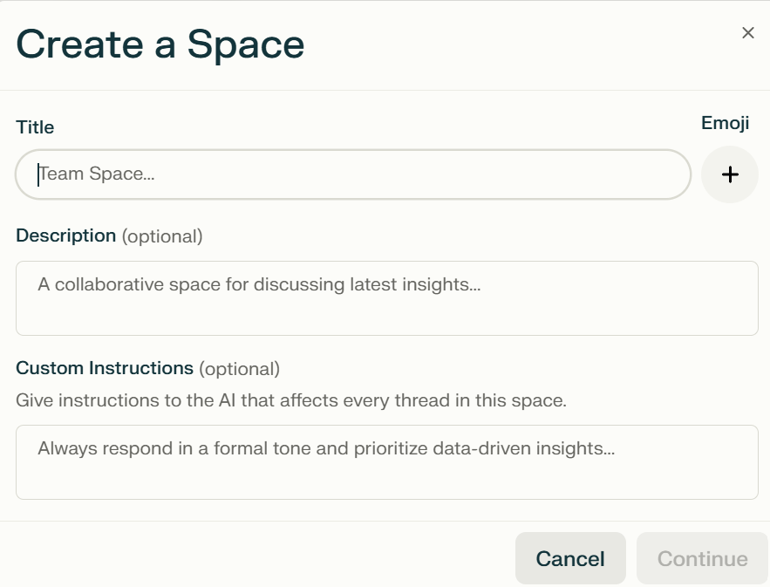Click the Emoji label
This screenshot has height=587, width=770.
(725, 123)
